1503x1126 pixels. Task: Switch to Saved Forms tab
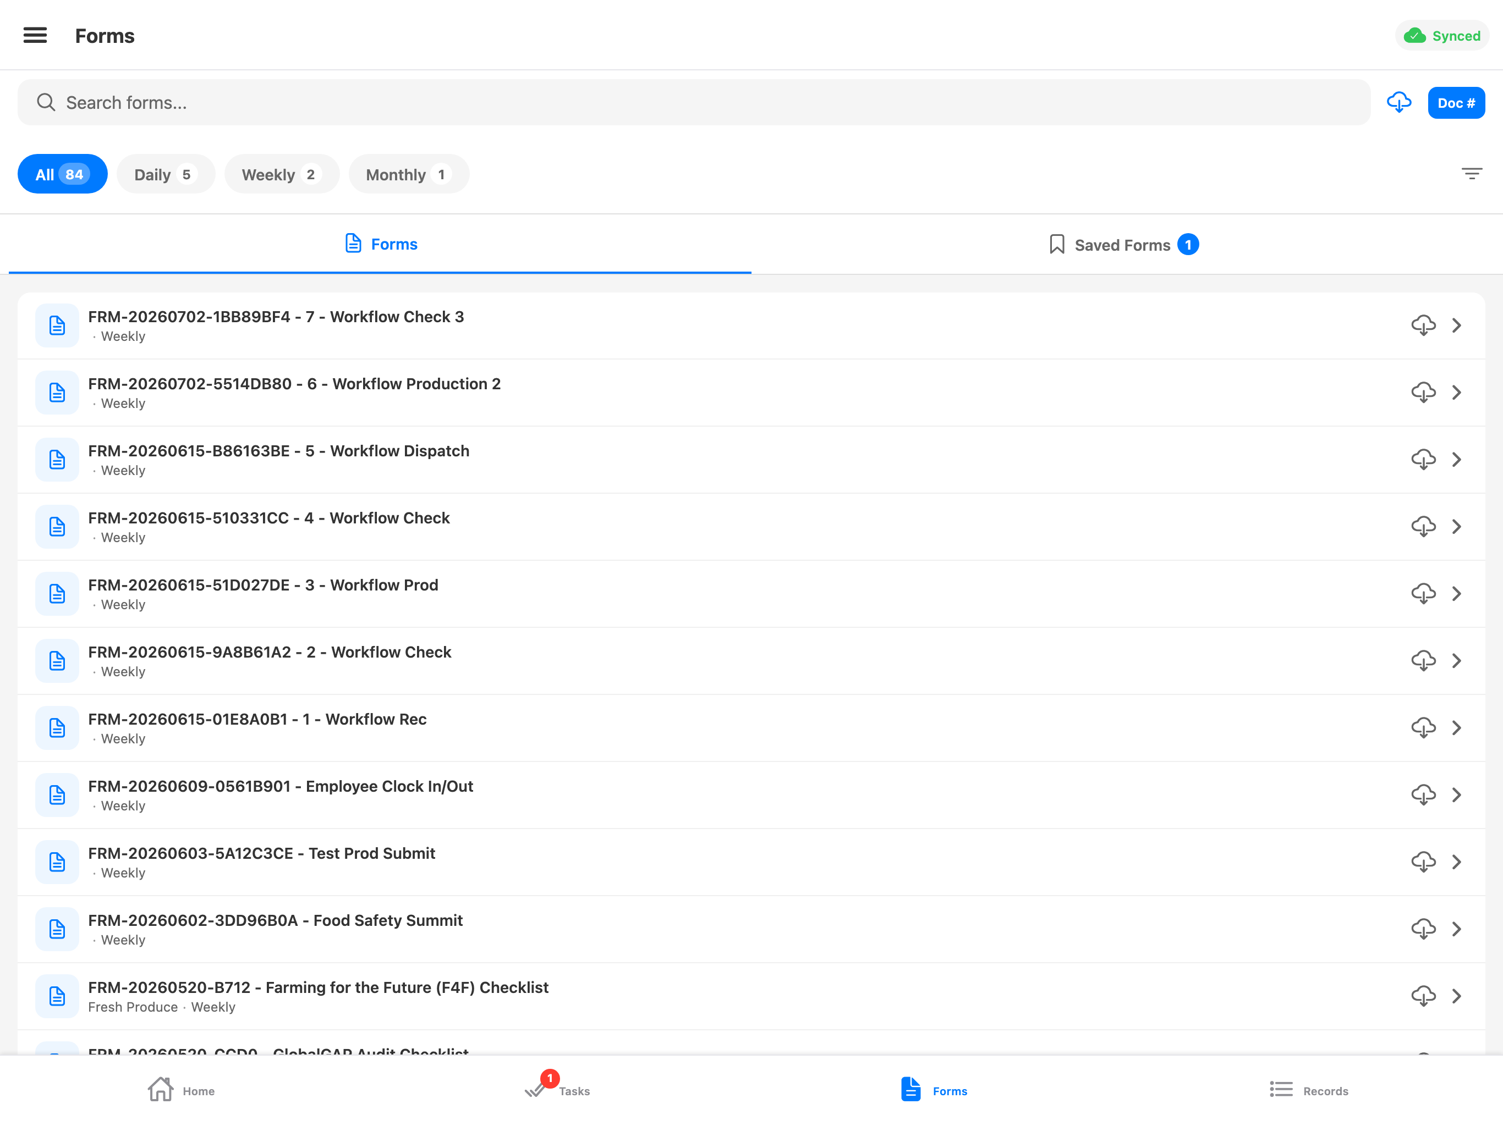pos(1124,245)
